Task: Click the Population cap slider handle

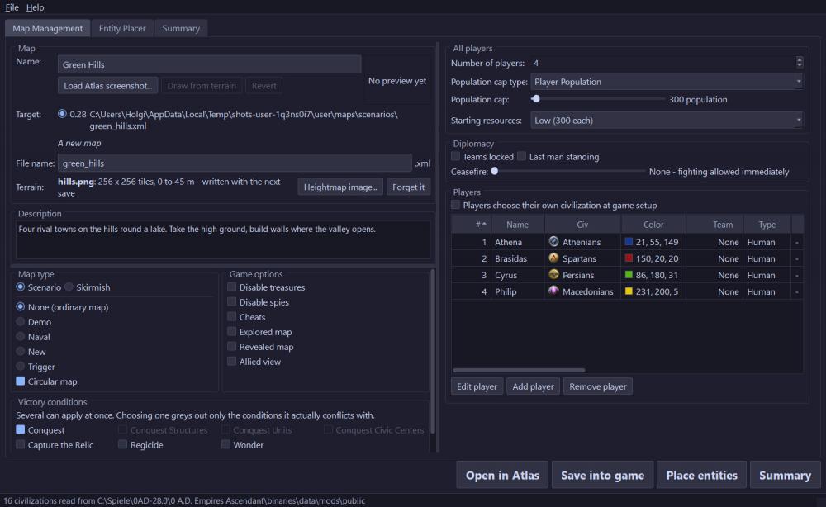Action: [536, 99]
